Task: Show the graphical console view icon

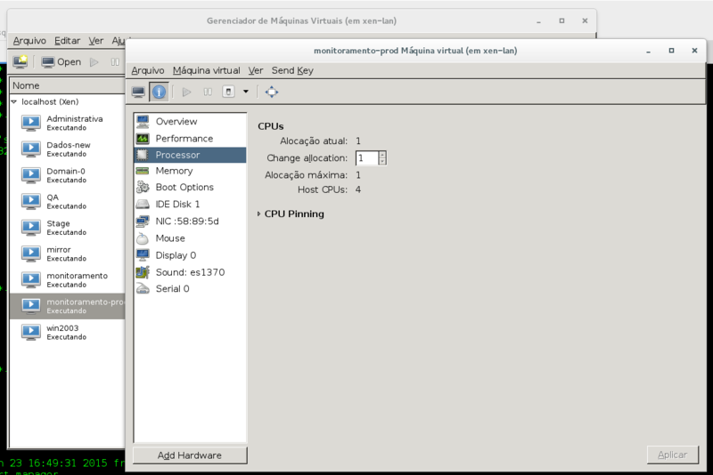Action: [138, 93]
